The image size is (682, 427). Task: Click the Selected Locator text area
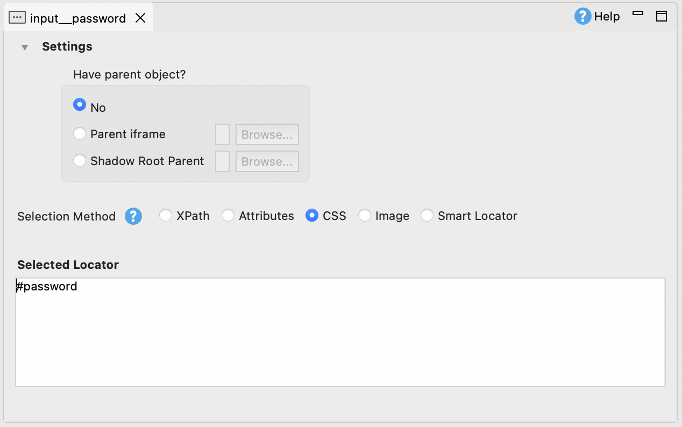pyautogui.click(x=340, y=332)
